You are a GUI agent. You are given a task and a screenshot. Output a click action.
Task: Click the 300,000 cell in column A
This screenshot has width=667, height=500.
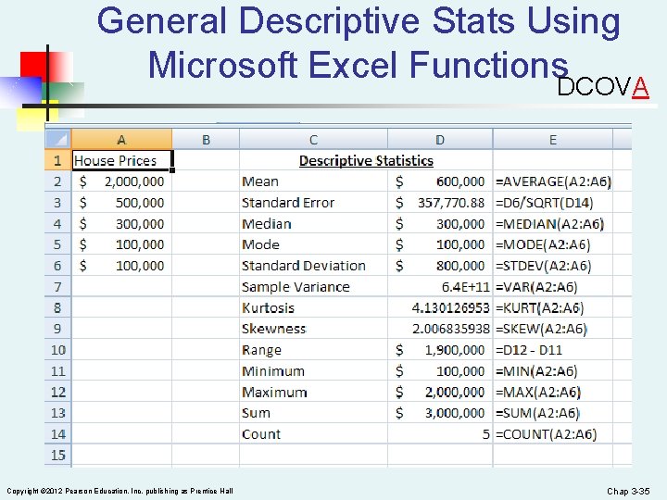122,224
